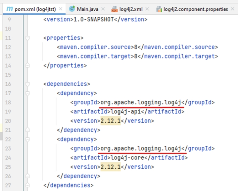The height and width of the screenshot is (191, 238).
Task: Click fold end marker on line 14
Action: point(28,66)
